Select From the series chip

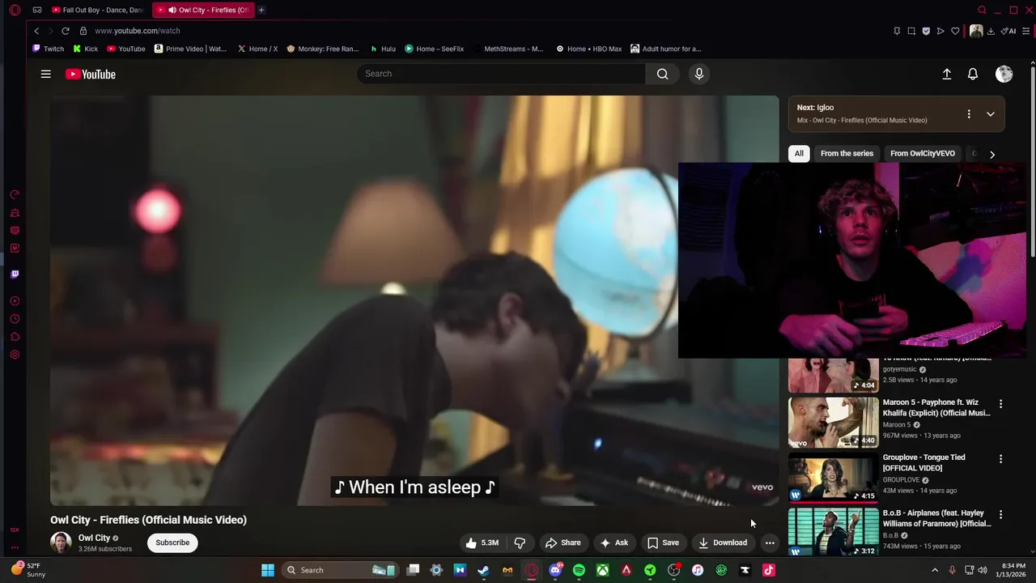coord(847,153)
